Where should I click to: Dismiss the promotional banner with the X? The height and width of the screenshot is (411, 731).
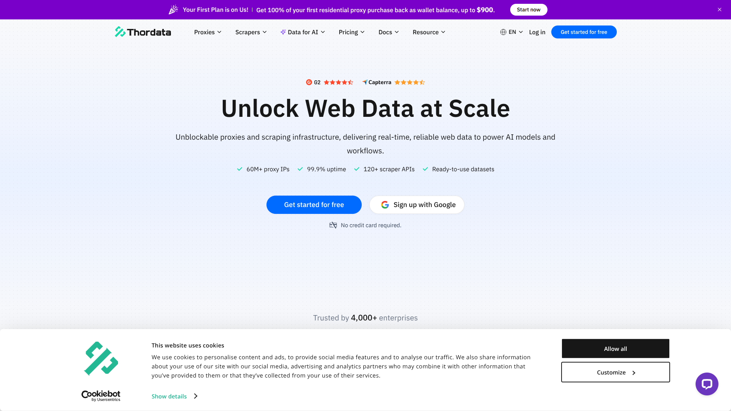(x=719, y=10)
